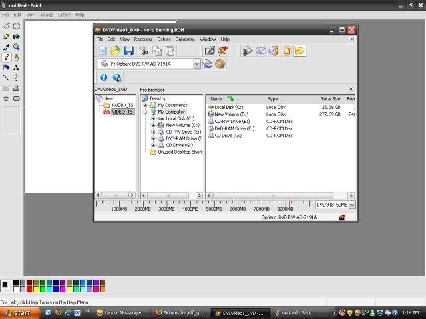The height and width of the screenshot is (319, 426).
Task: Open the recorder drive dropdown in Nero
Action: tap(197, 64)
